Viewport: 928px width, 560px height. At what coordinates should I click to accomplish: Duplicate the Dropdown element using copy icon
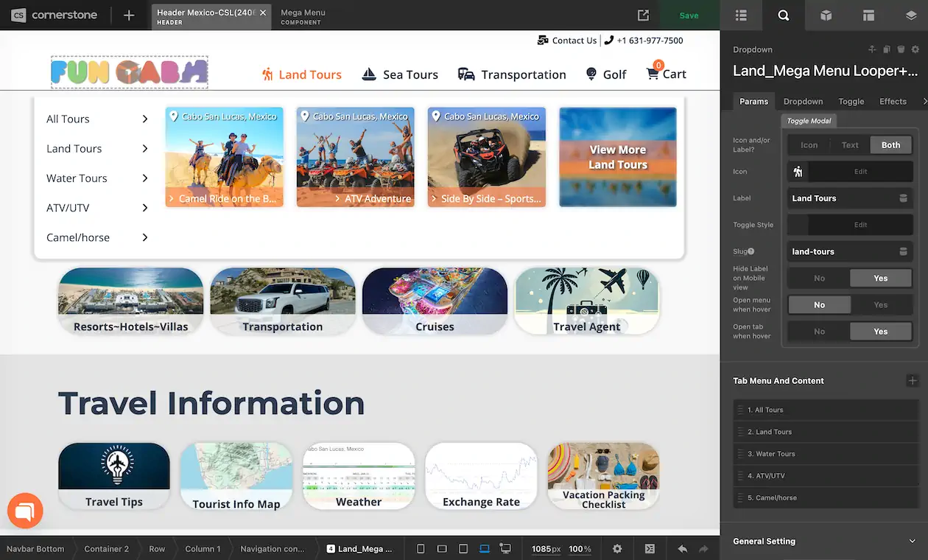click(887, 49)
